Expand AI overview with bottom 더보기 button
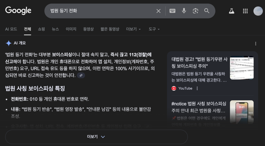Image resolution: width=265 pixels, height=146 pixels. [96, 137]
